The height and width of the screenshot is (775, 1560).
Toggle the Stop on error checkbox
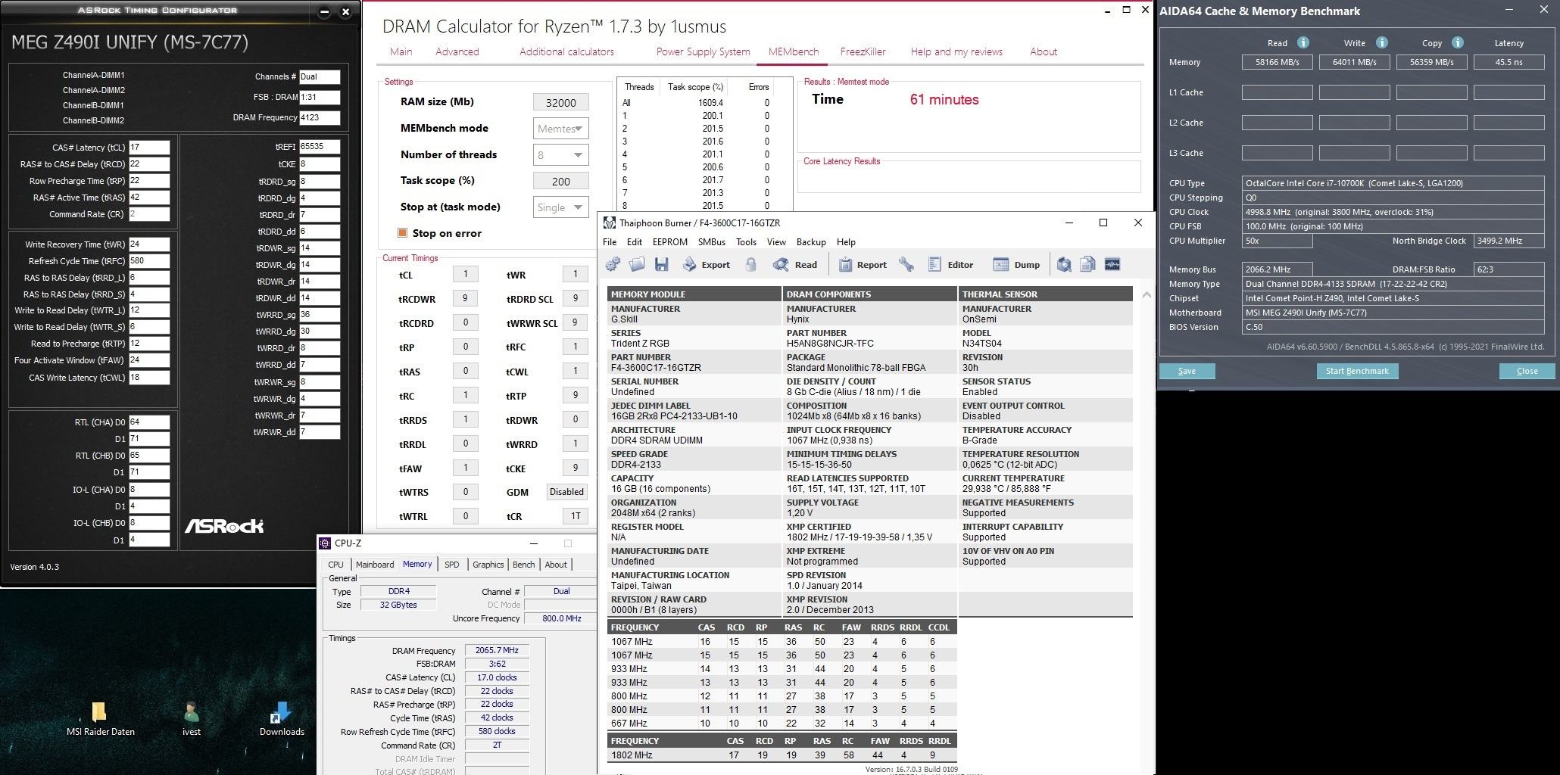click(403, 233)
